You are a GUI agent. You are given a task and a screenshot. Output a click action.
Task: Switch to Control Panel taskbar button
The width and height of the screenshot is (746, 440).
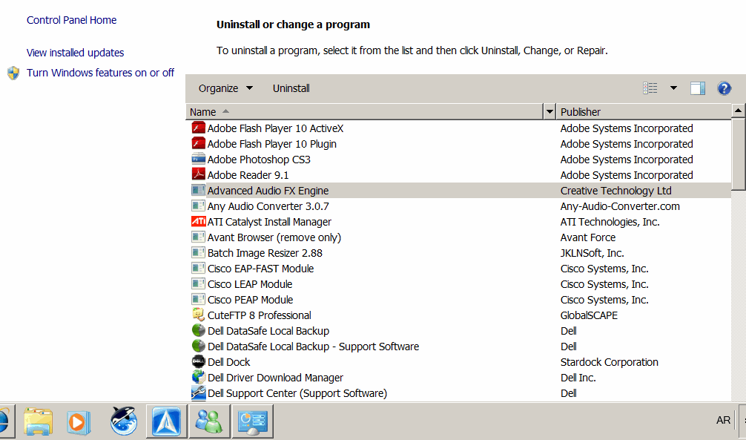(x=253, y=421)
